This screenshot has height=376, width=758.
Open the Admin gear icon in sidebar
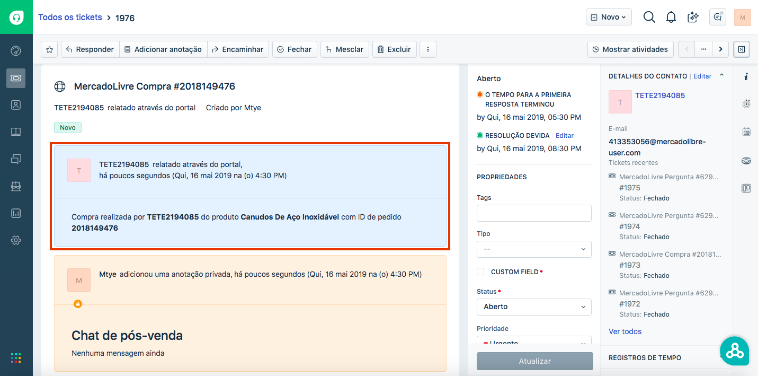(x=16, y=240)
